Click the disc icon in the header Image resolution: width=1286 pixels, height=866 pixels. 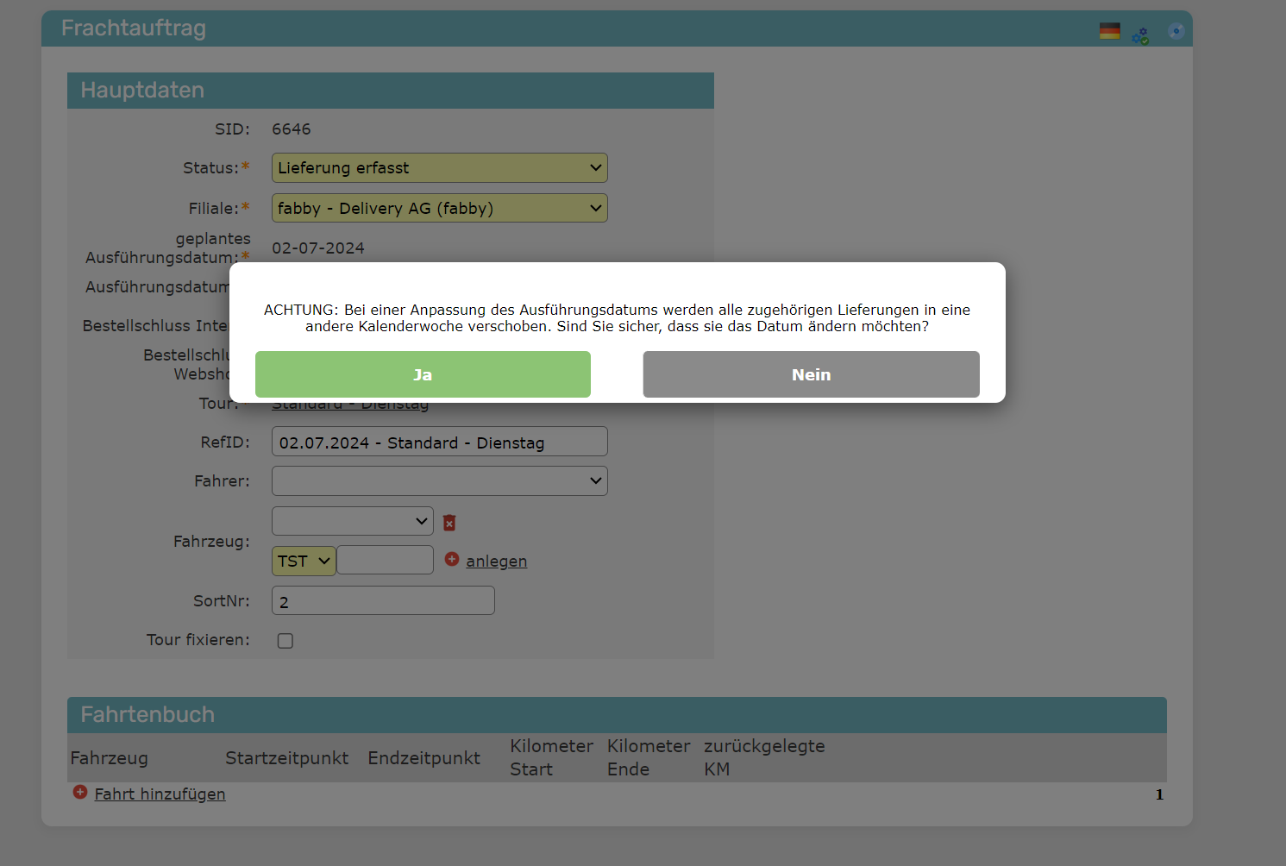point(1176,31)
